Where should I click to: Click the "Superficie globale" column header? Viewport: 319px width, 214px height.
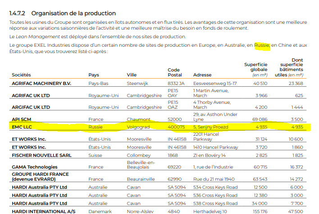coord(256,70)
